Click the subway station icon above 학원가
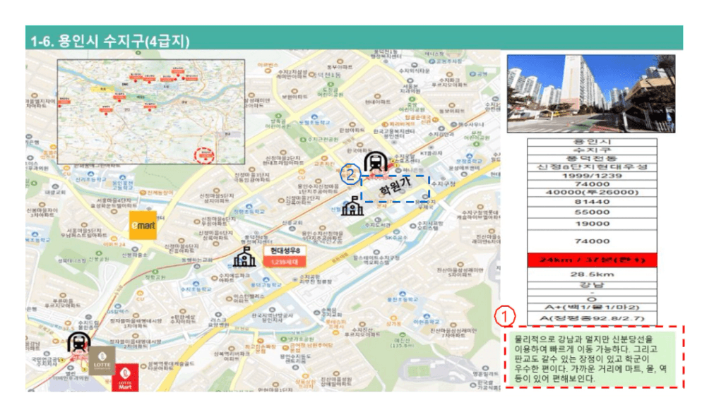The width and height of the screenshot is (702, 412). click(x=376, y=162)
